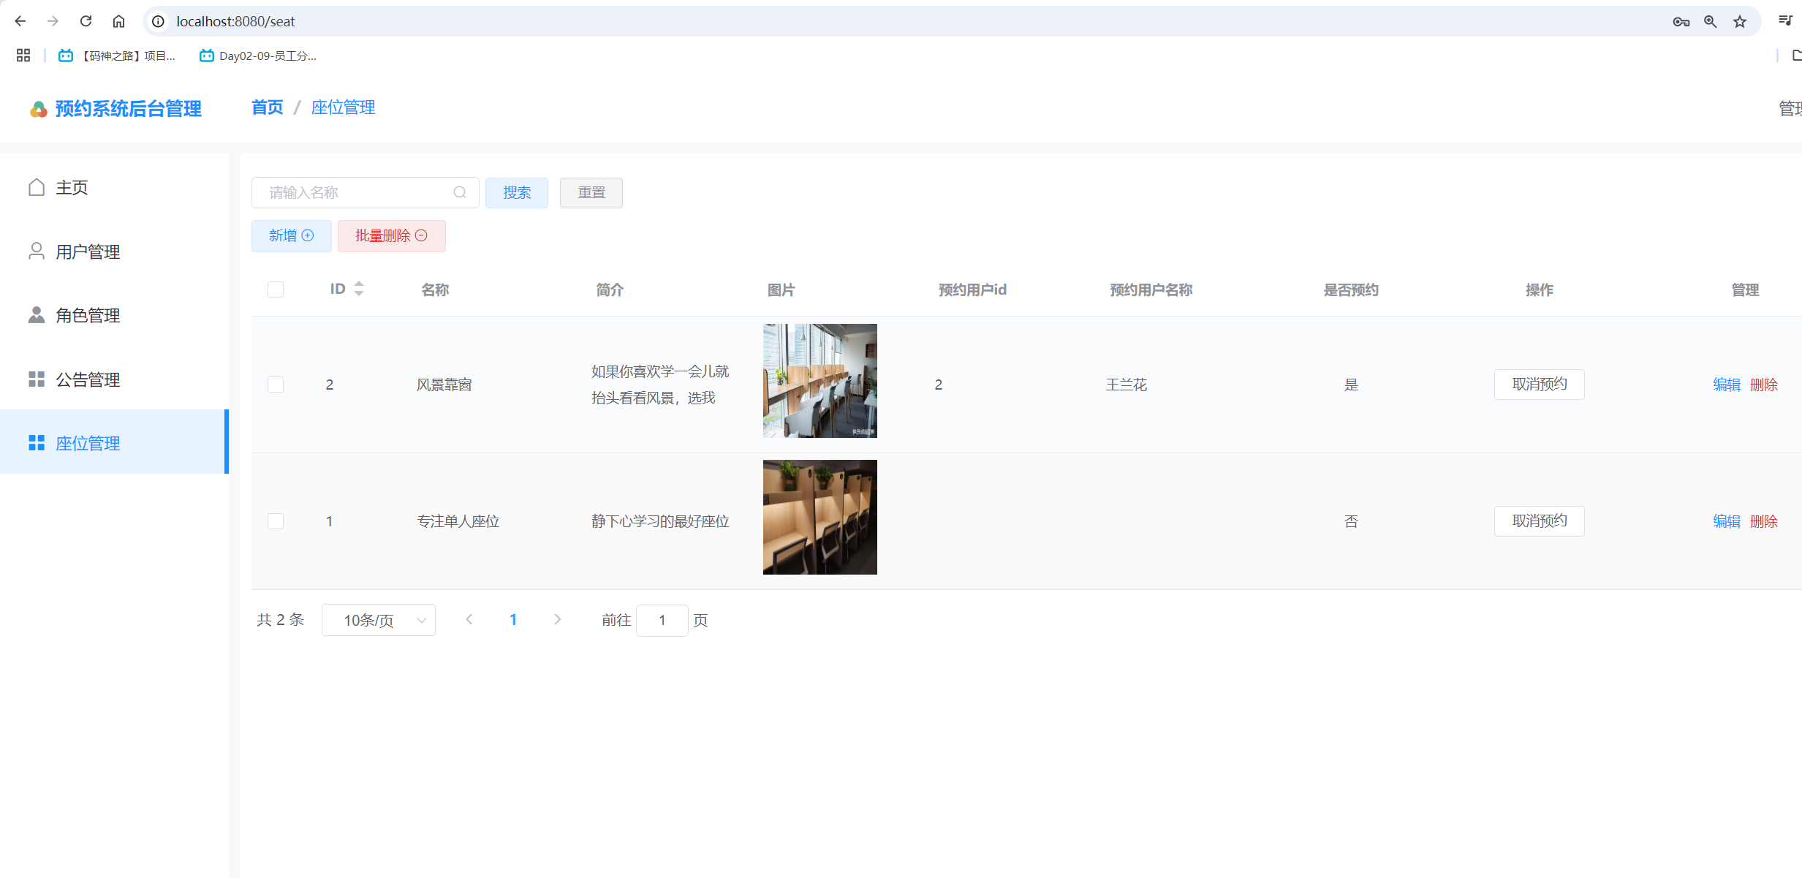Check the row checkbox for 专注单人座位
The width and height of the screenshot is (1802, 878).
(275, 521)
